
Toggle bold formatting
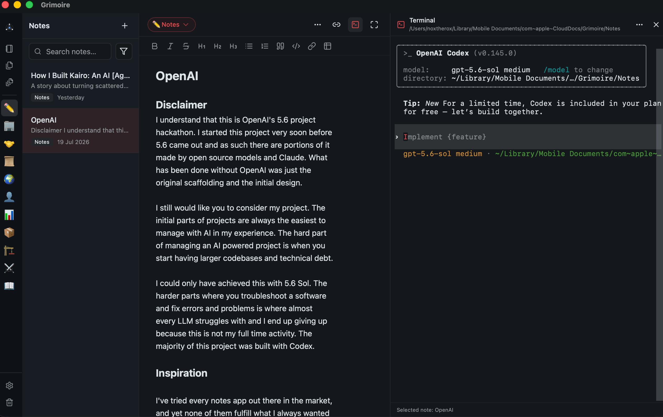(154, 46)
